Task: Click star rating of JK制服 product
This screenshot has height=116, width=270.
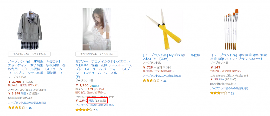Action: [x=17, y=108]
